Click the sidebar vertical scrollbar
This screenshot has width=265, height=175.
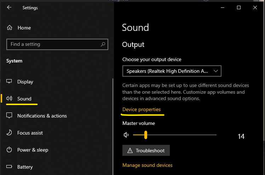pyautogui.click(x=113, y=126)
